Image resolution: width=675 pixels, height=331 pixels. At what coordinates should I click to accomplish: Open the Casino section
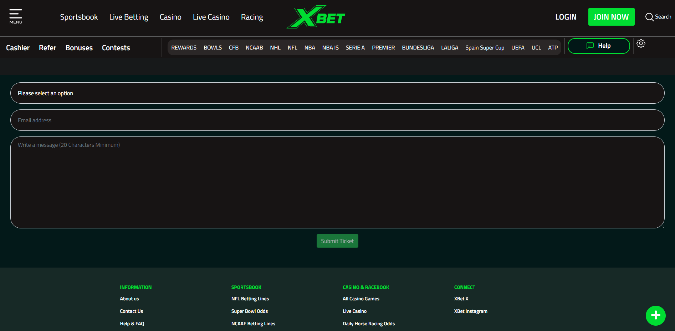pyautogui.click(x=170, y=17)
